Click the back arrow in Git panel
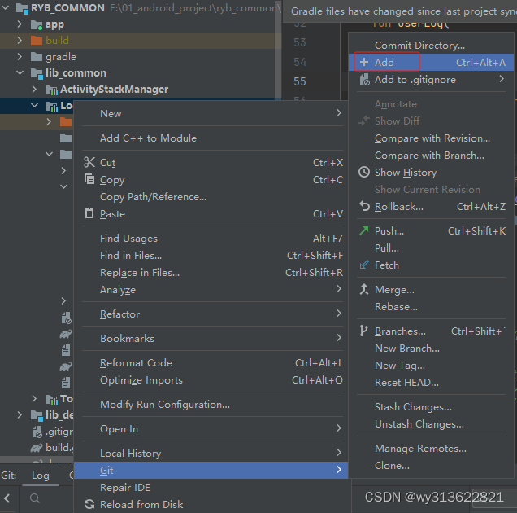The image size is (517, 513). point(7,498)
